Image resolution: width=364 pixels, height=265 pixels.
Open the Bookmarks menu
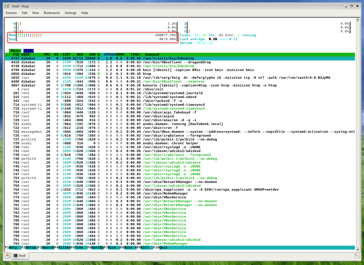point(52,13)
